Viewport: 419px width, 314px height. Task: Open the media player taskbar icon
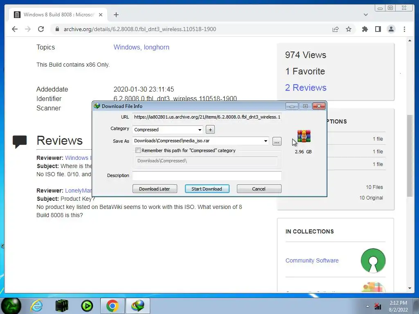(87, 306)
